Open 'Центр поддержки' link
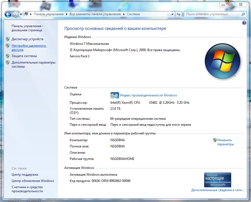The width and height of the screenshot is (251, 202). point(25,175)
